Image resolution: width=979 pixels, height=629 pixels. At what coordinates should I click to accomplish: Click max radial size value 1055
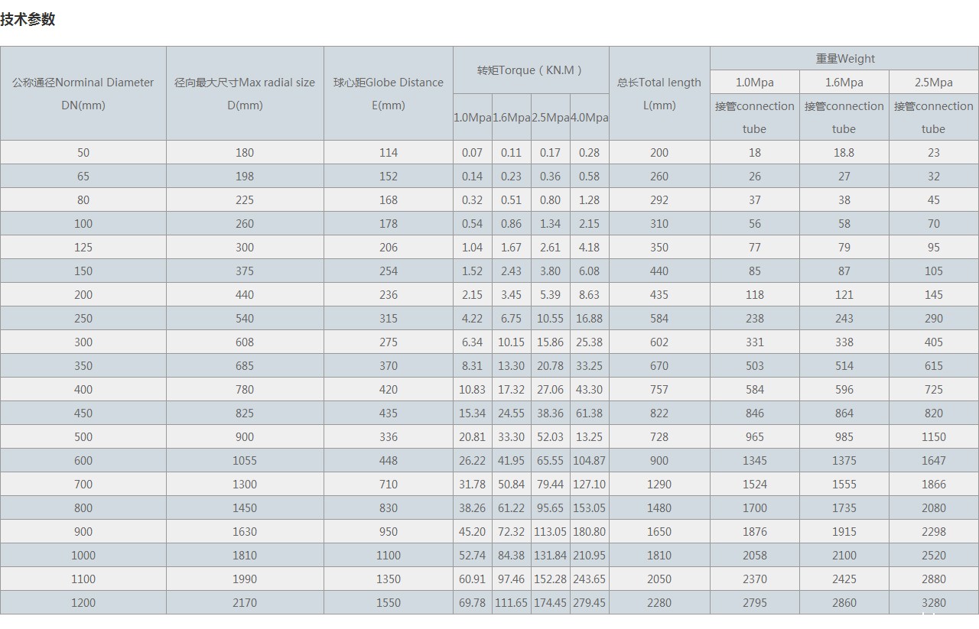[x=245, y=460]
